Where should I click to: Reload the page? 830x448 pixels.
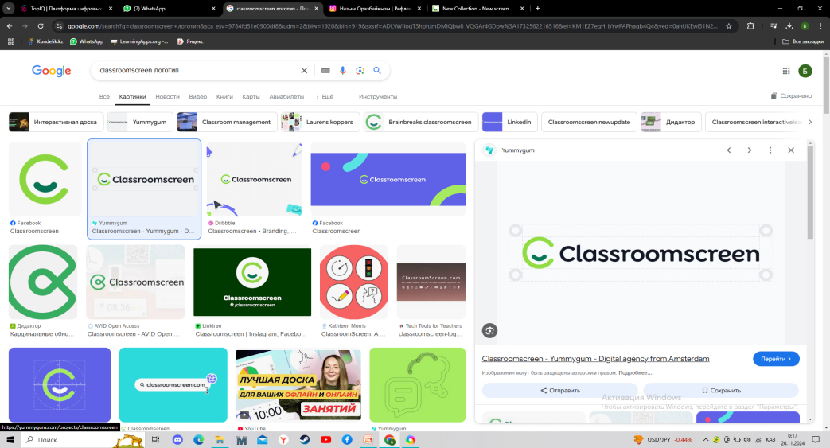pyautogui.click(x=41, y=26)
